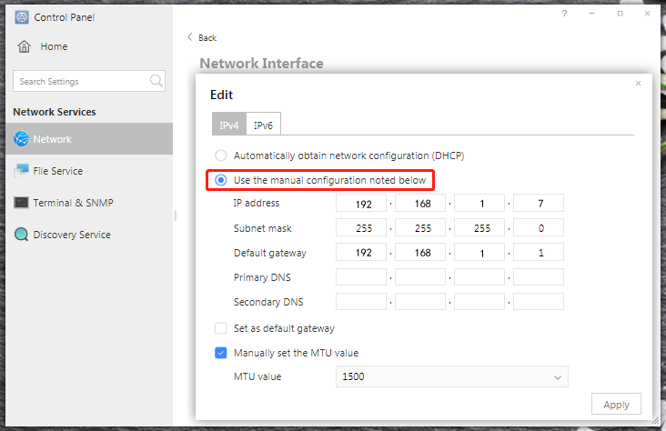Screen dimensions: 666x431
Task: Click the second Subnet mask octet field
Action: (420, 227)
